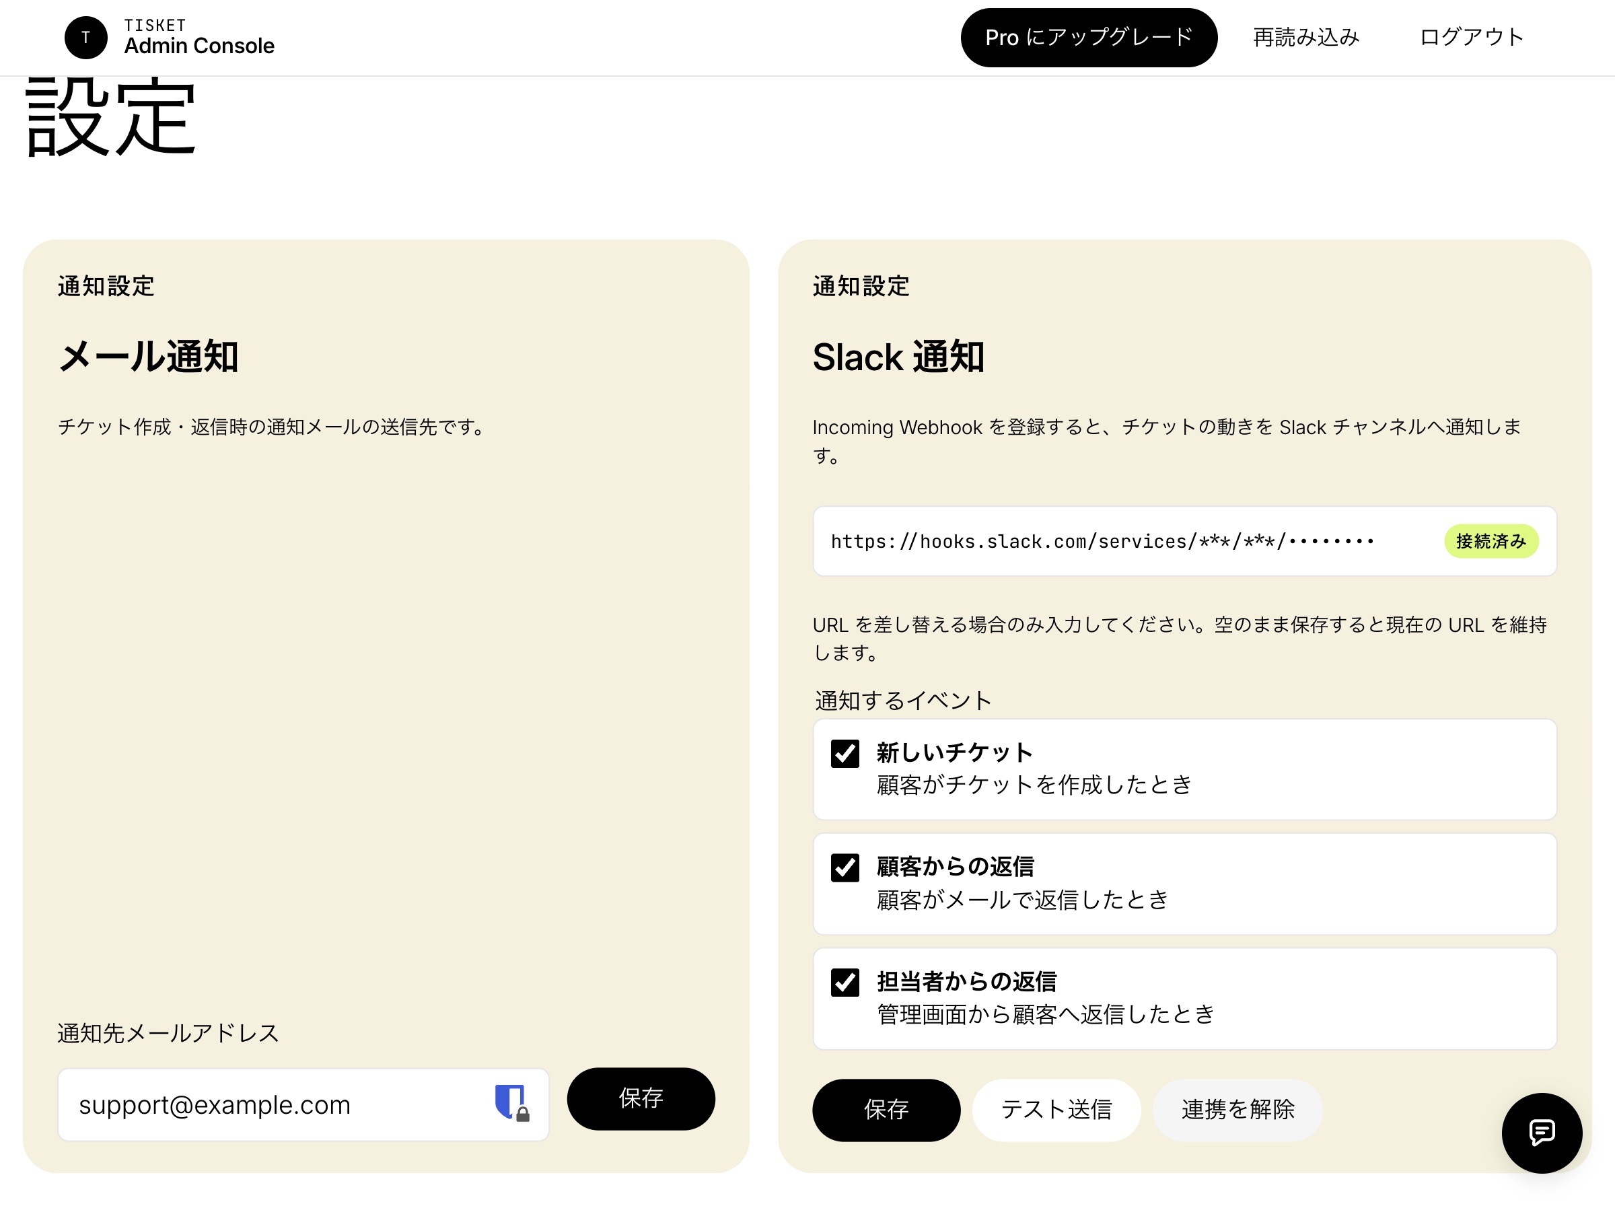The height and width of the screenshot is (1206, 1615).
Task: Click 顧客がメールで返信したとき description
Action: click(x=1022, y=900)
